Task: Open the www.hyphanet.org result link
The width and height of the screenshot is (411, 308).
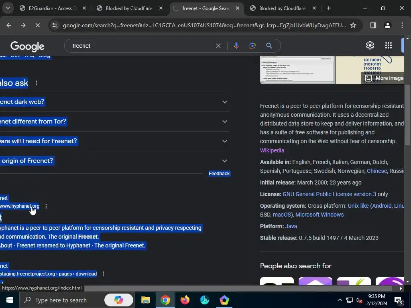Action: coord(20,206)
